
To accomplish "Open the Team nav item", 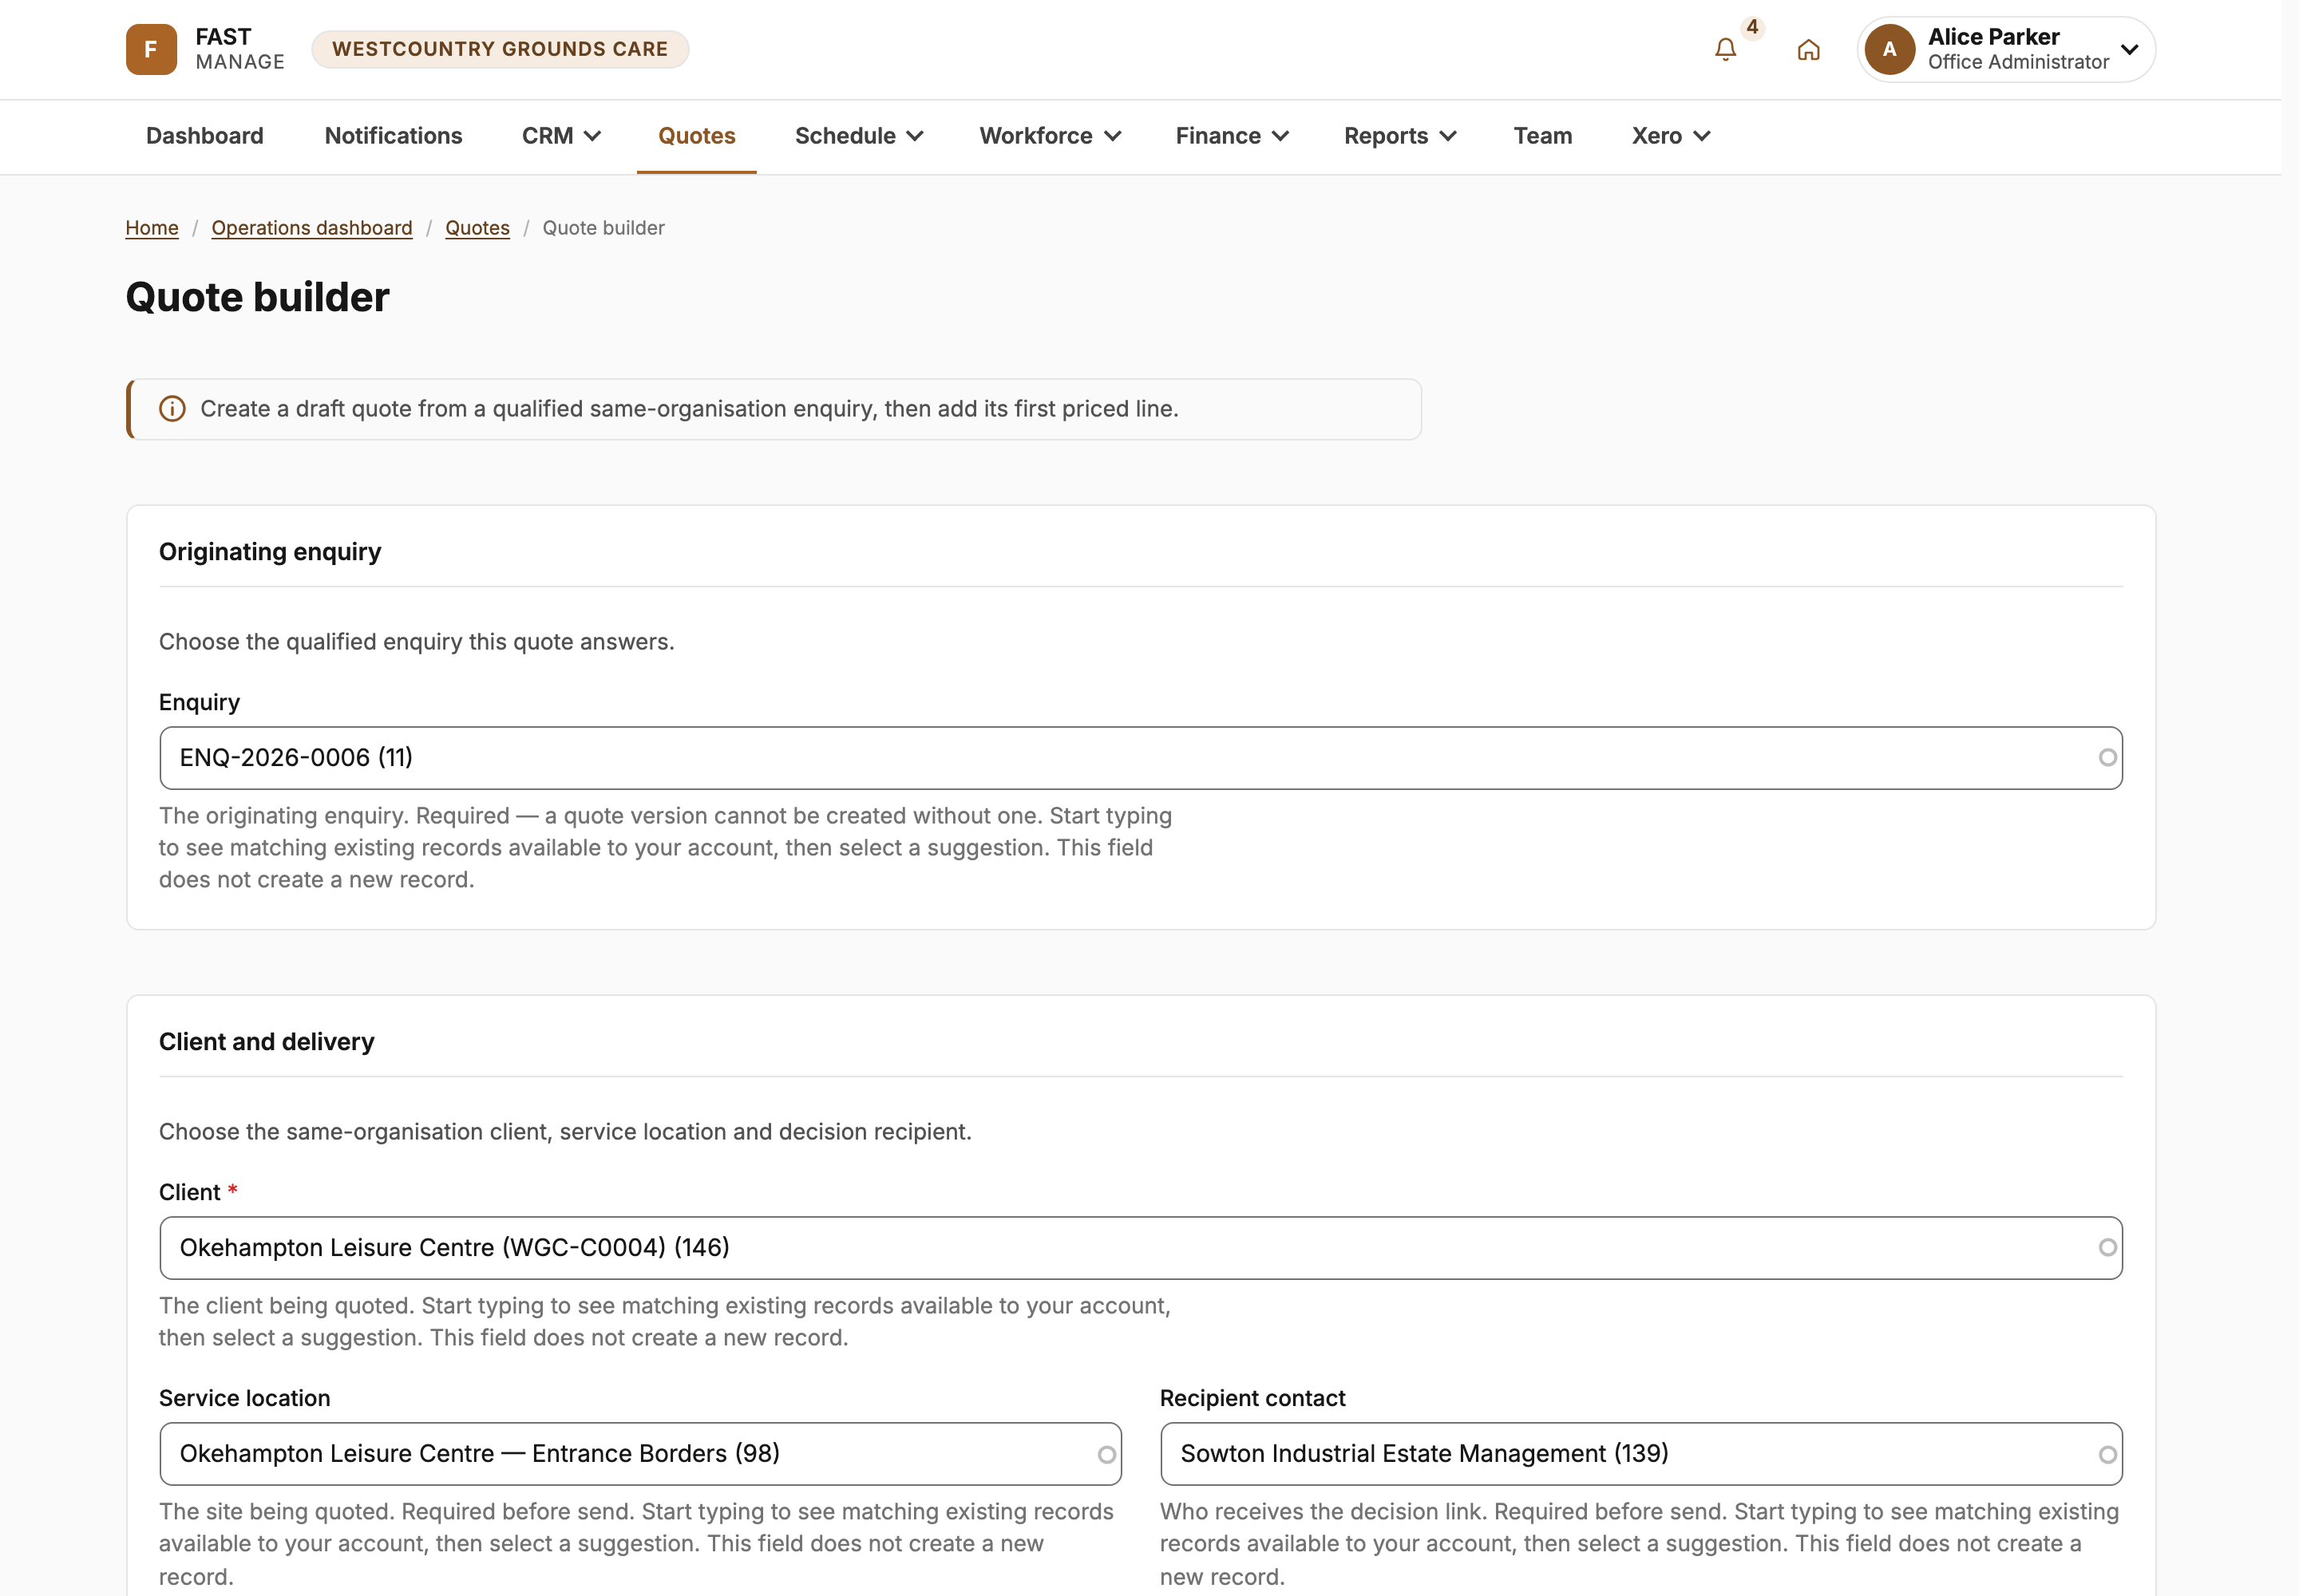I will pyautogui.click(x=1543, y=136).
